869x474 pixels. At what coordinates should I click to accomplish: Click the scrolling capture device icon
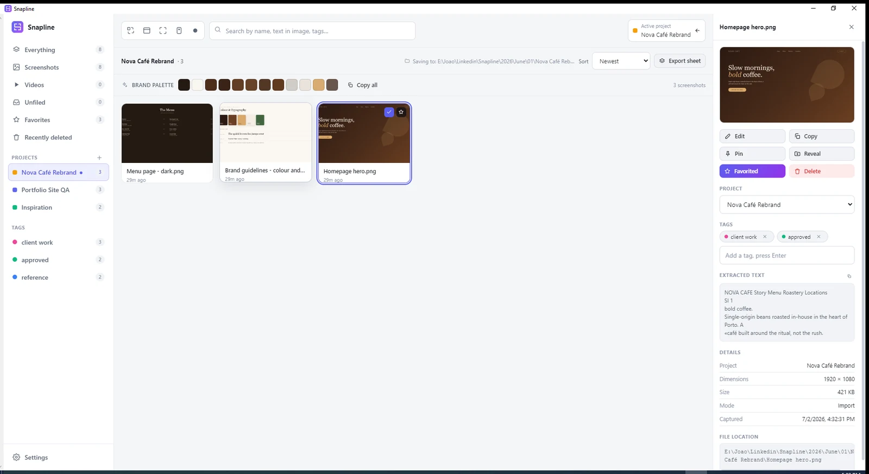179,31
